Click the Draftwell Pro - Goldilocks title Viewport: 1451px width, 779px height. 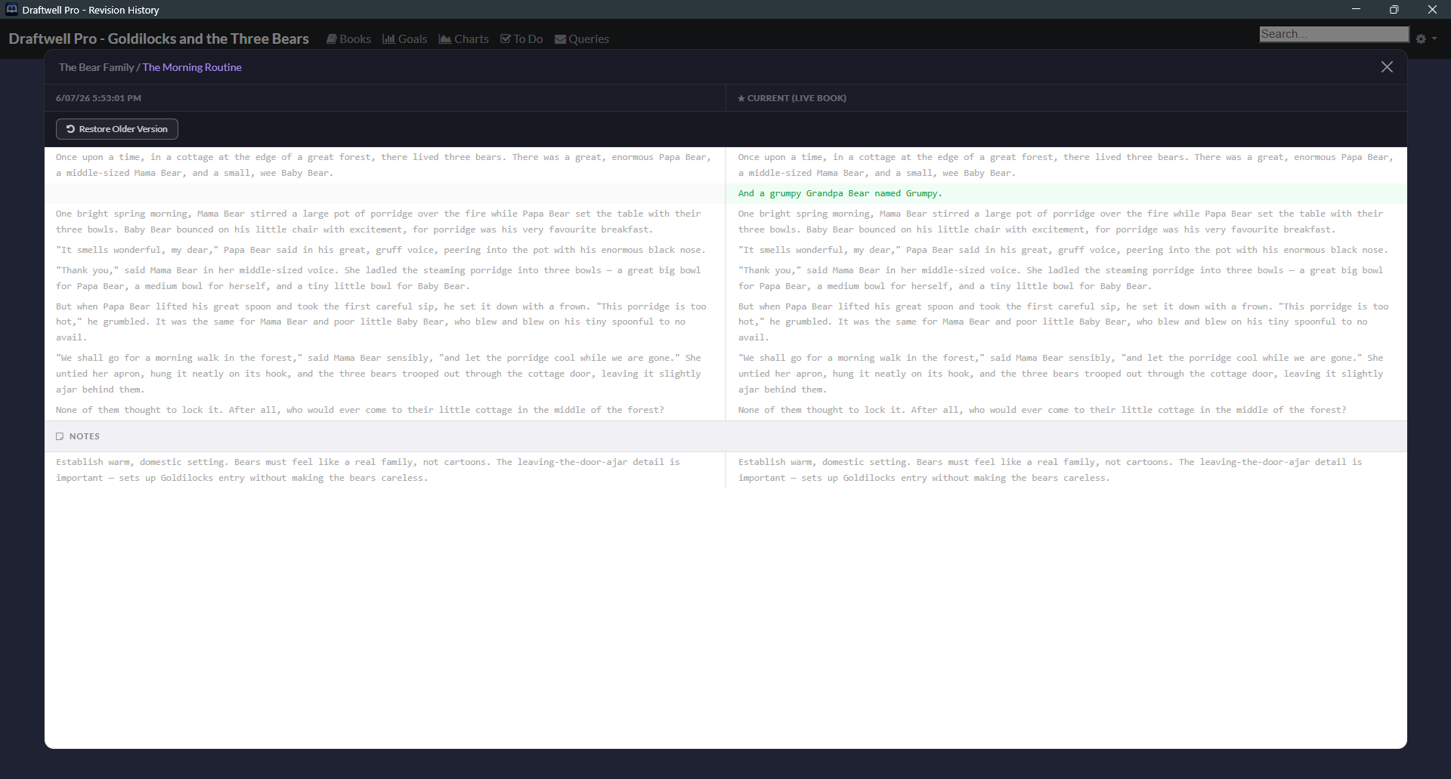159,38
